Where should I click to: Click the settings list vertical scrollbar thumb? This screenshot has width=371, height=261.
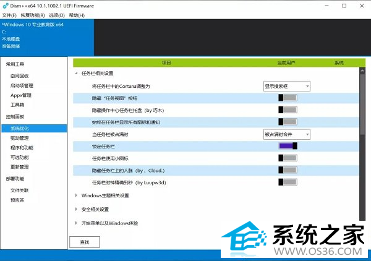[362, 104]
